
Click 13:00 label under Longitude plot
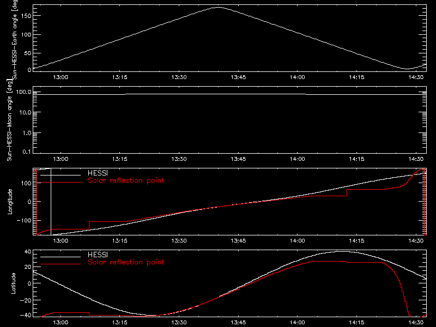pyautogui.click(x=60, y=240)
